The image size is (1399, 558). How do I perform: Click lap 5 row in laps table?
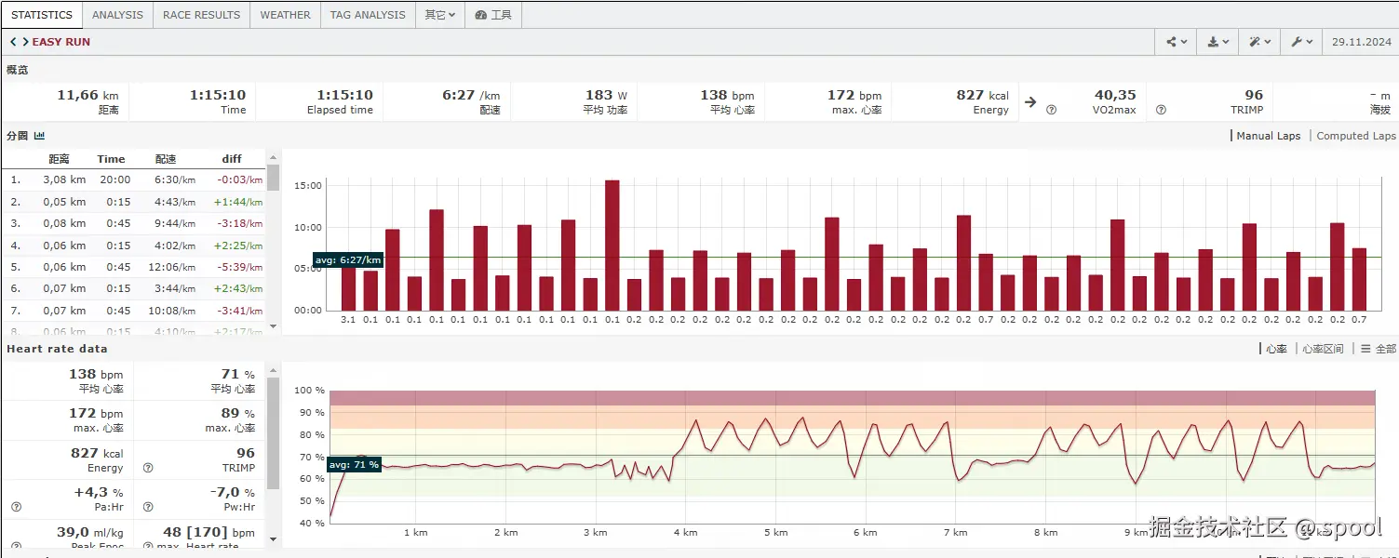point(135,267)
